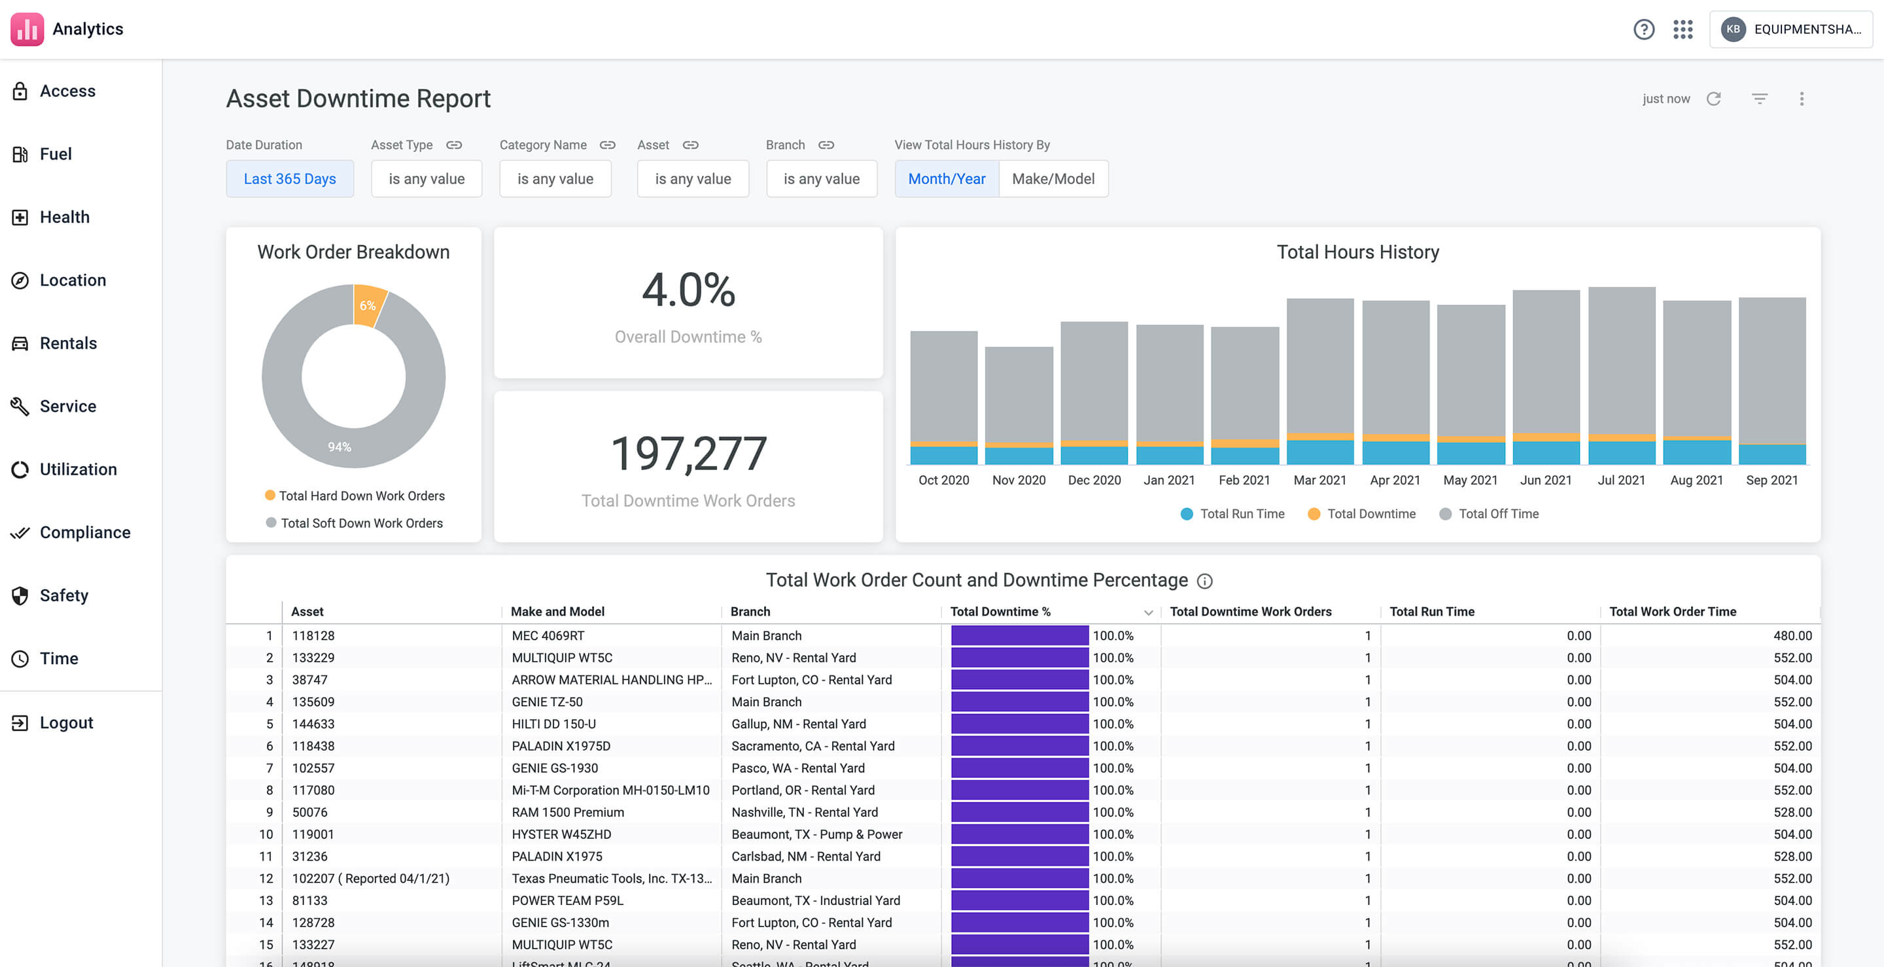Change sort order on Total Downtime % column
The height and width of the screenshot is (967, 1884).
pos(1147,612)
